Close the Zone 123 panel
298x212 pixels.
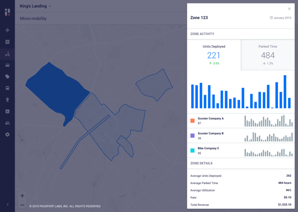[289, 9]
